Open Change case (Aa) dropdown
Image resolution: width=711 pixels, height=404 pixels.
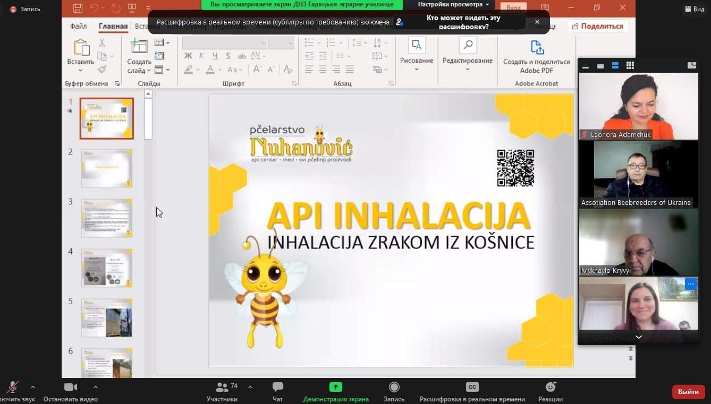click(235, 70)
